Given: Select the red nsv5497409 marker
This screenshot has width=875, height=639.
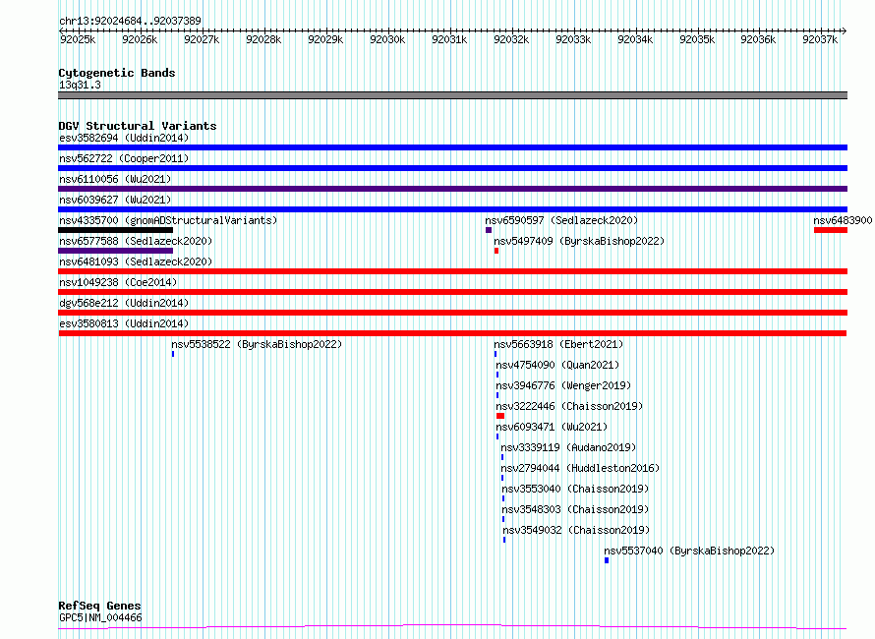Looking at the screenshot, I should (496, 251).
